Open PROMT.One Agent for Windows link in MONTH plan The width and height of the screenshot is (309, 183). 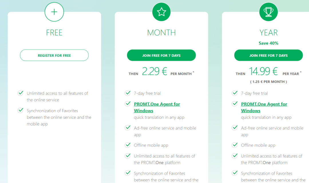[157, 107]
